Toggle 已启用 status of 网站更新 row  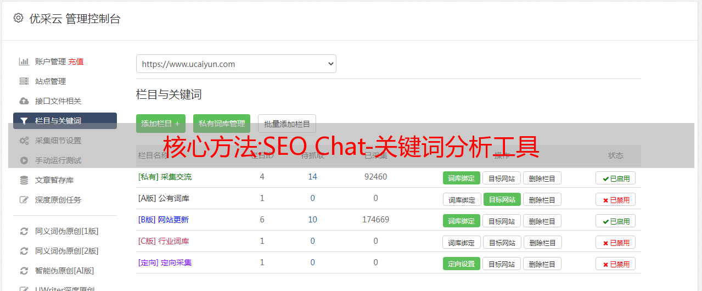coord(616,221)
